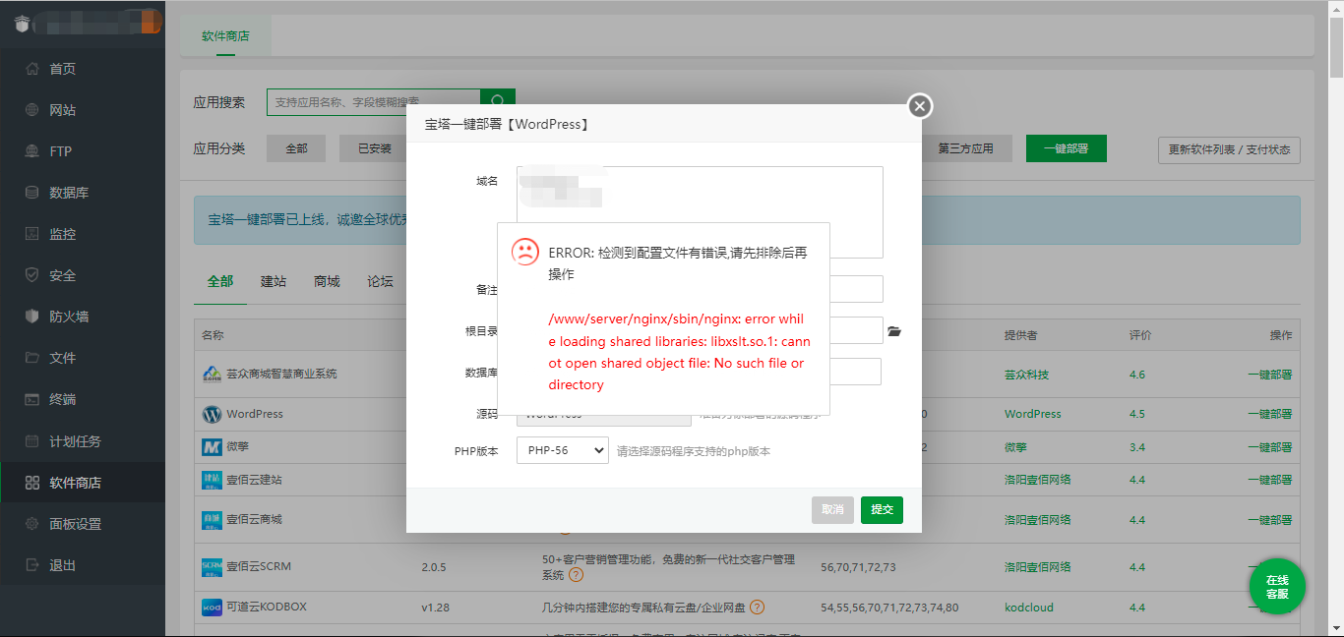Click the 壹佰云SCRM app icon
Screen dimensions: 1344x637
coord(212,566)
